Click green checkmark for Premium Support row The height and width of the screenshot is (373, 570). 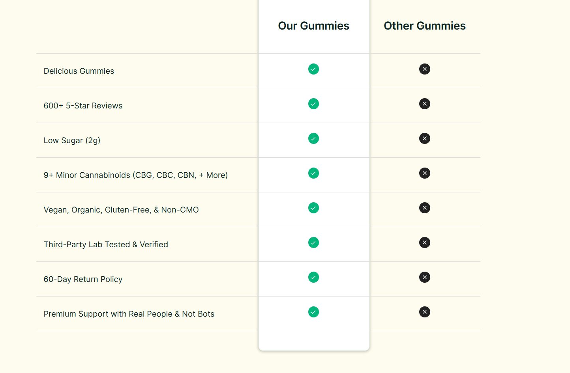tap(313, 312)
